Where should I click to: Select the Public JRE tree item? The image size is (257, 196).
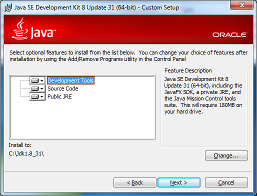[x=59, y=96]
